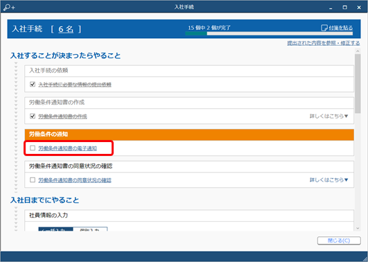This screenshot has width=368, height=262.
Task: Select the 労働条件通知書の作成 group header
Action: point(189,103)
